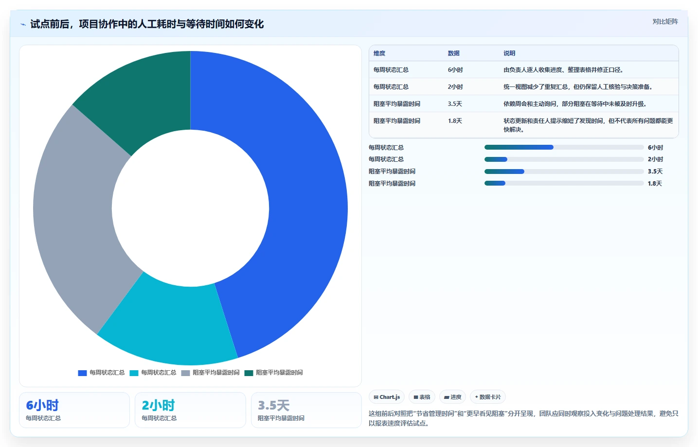698x447 pixels.
Task: Toggle the gray 阻塞平均暴露时间 legend swatch
Action: tap(185, 373)
